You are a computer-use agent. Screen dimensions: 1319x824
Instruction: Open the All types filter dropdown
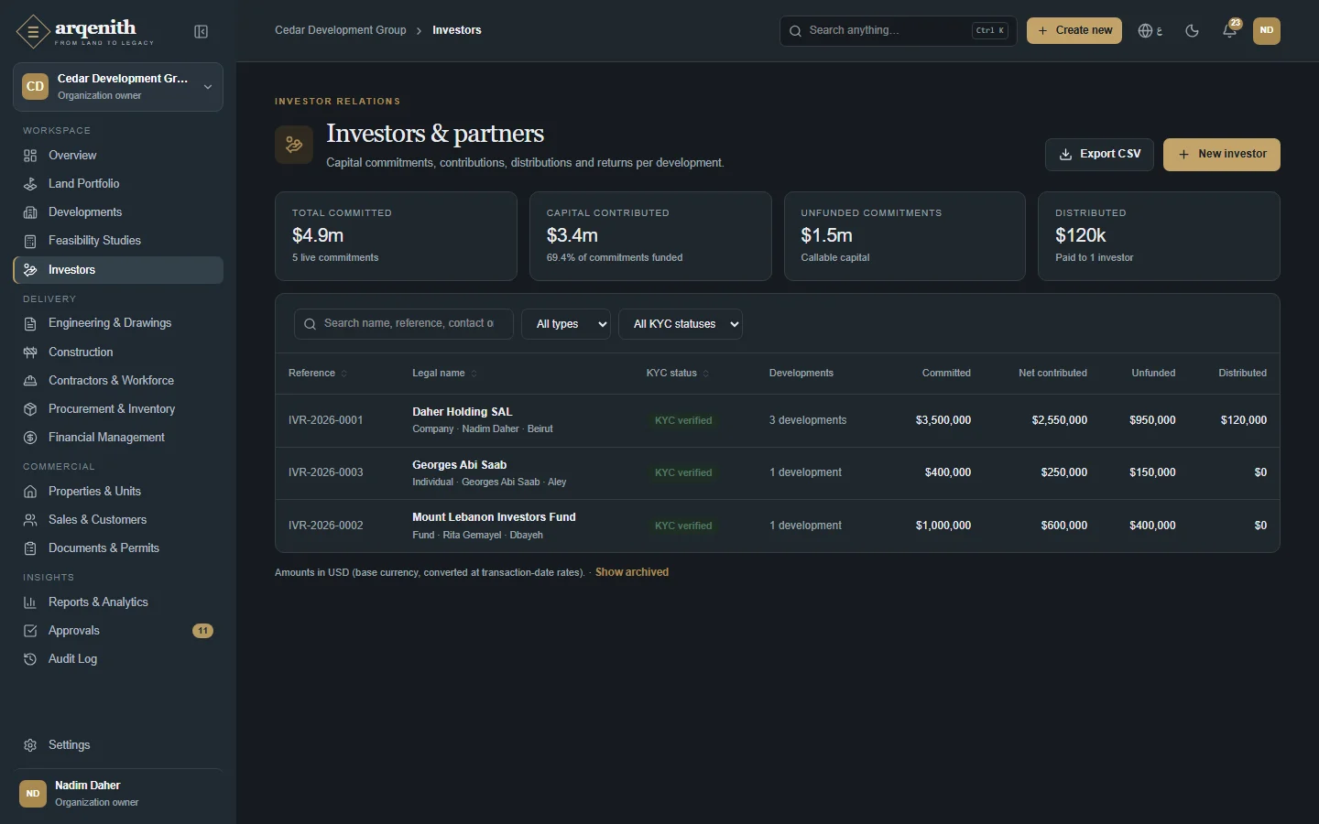pos(566,324)
